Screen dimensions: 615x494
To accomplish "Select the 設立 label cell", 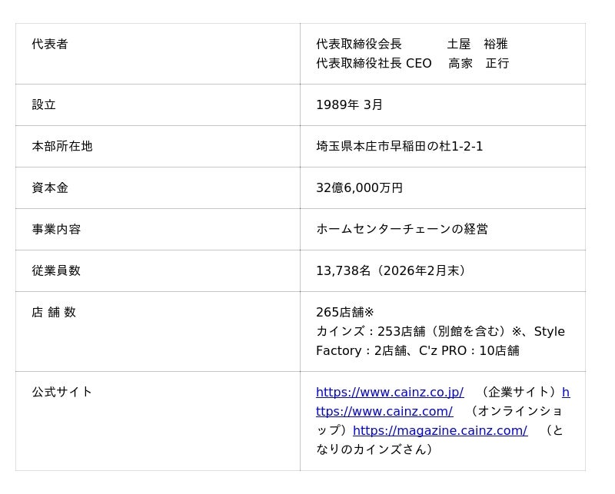I will 44,104.
